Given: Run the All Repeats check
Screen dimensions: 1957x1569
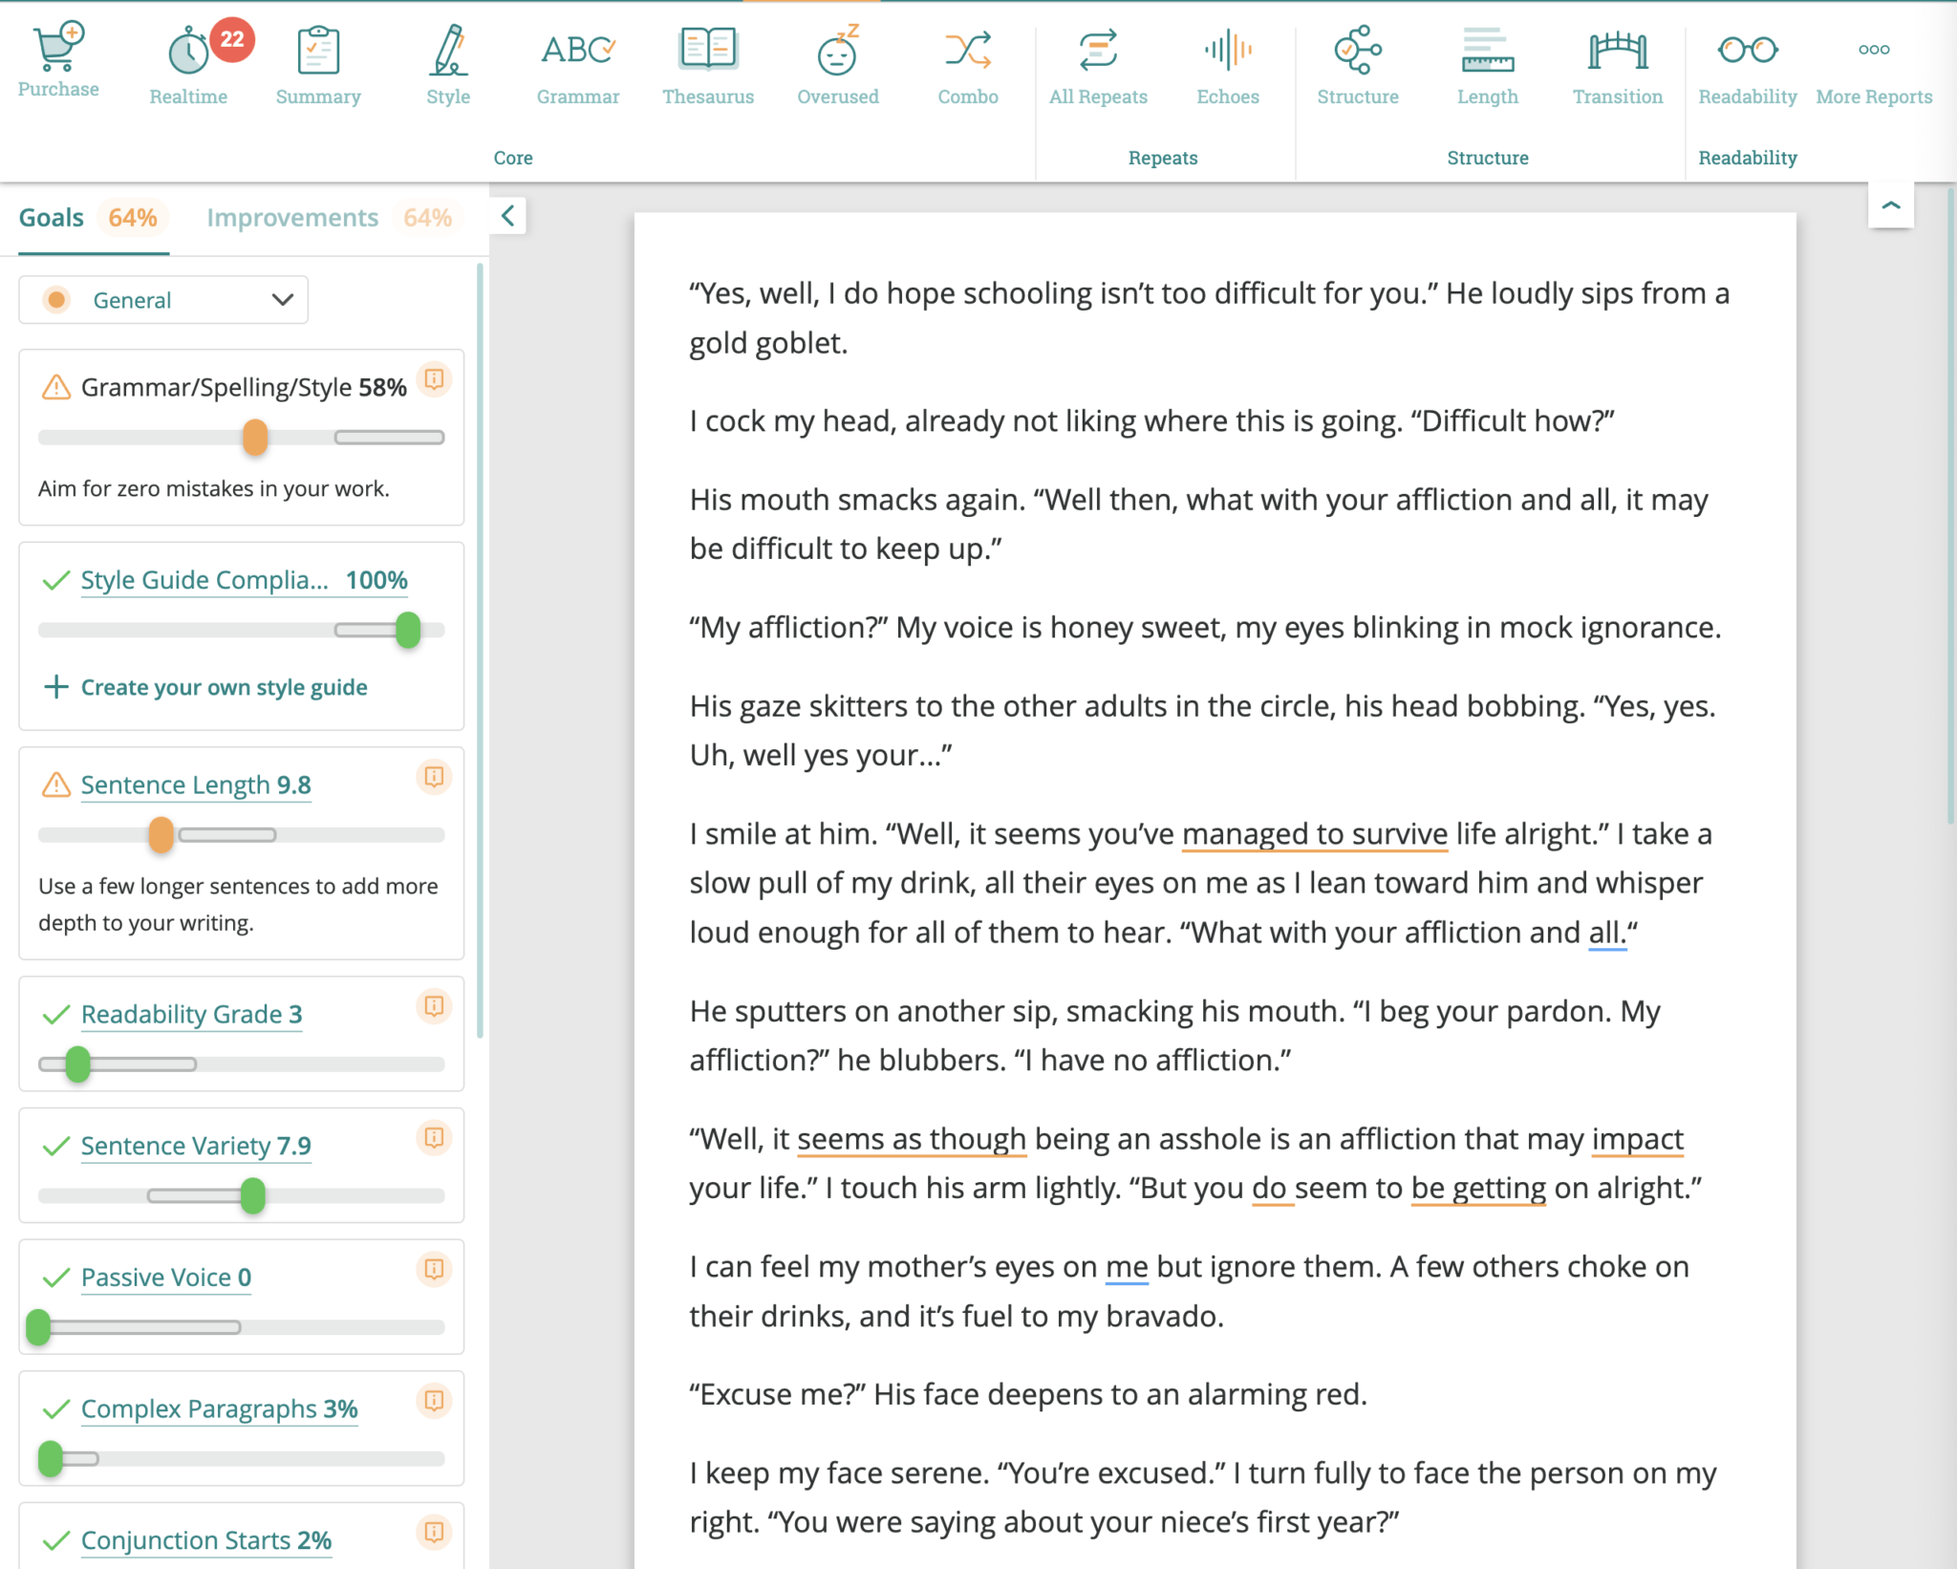Looking at the screenshot, I should [1098, 62].
